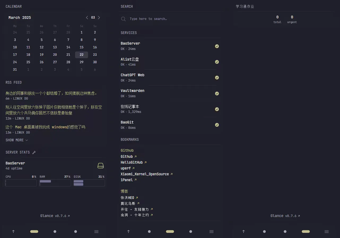Click the CPU usage bar
Screen dimensions: 340x238
coord(21,183)
